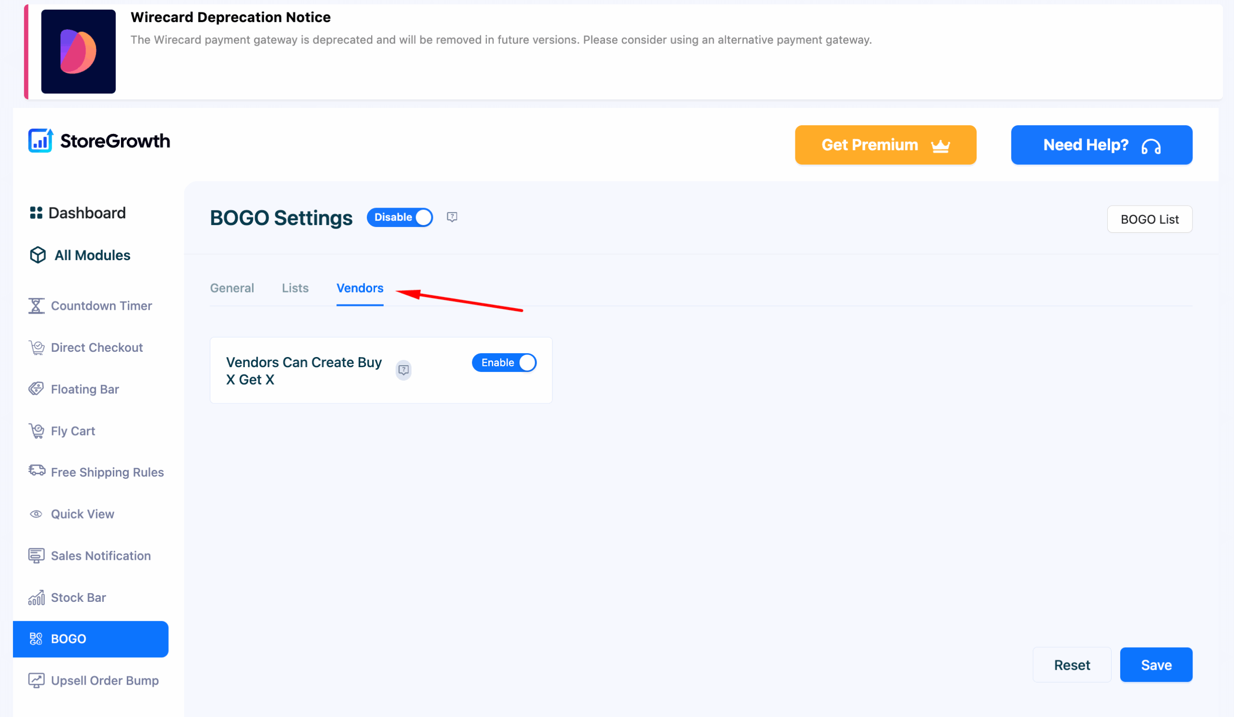Image resolution: width=1234 pixels, height=717 pixels.
Task: Open the Fly Cart module
Action: [x=62, y=431]
